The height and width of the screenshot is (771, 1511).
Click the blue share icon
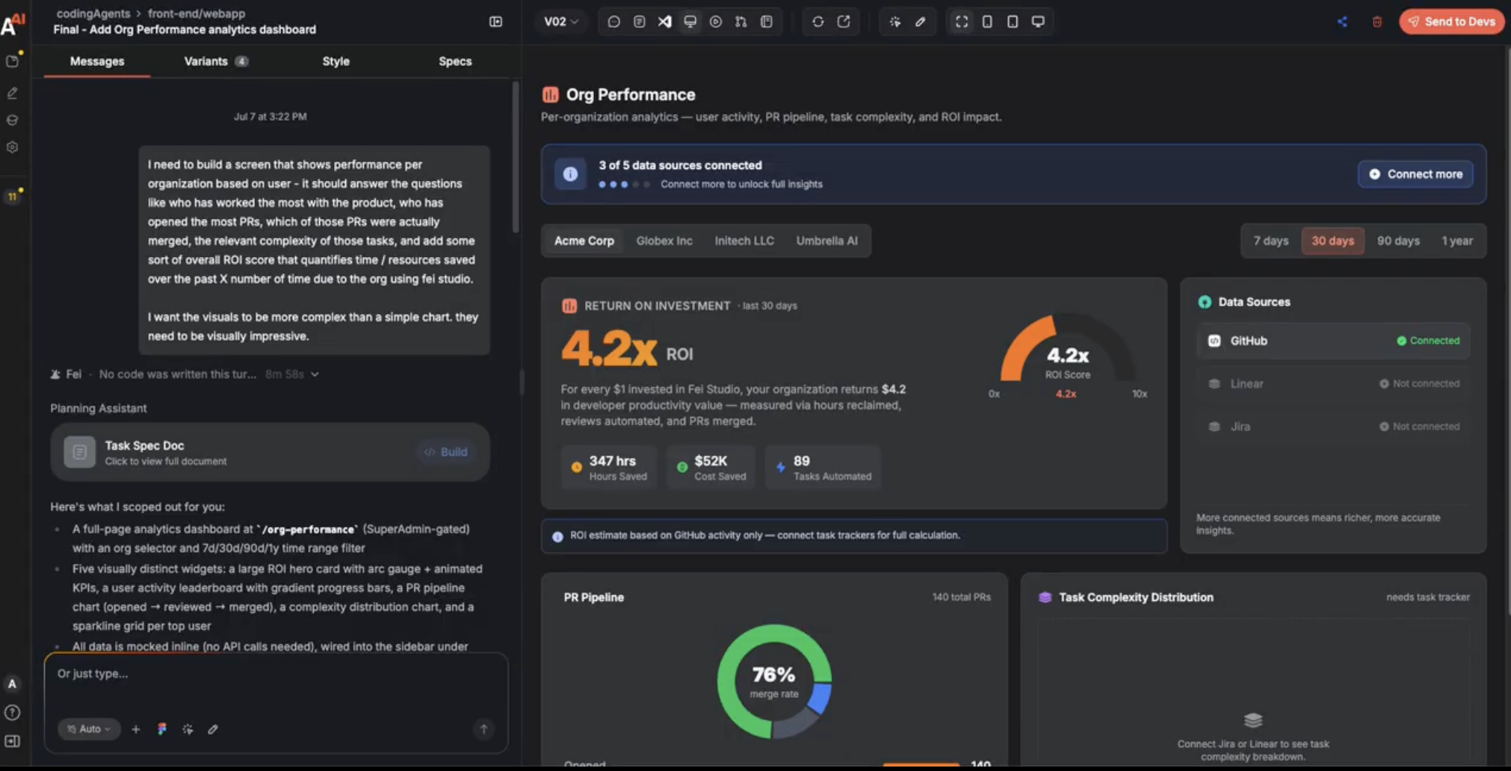1342,22
